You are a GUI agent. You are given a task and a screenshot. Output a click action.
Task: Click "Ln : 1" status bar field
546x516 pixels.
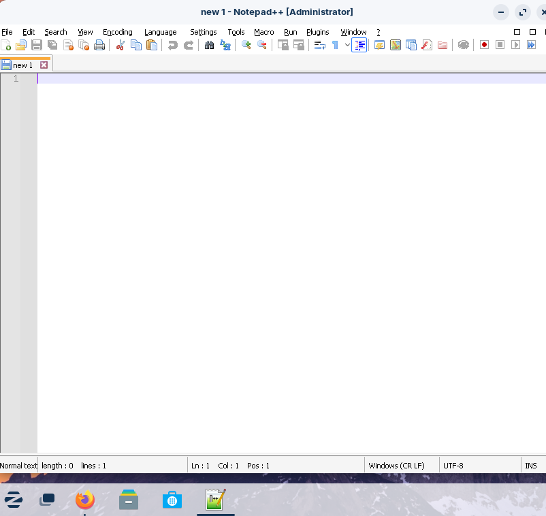pos(201,466)
